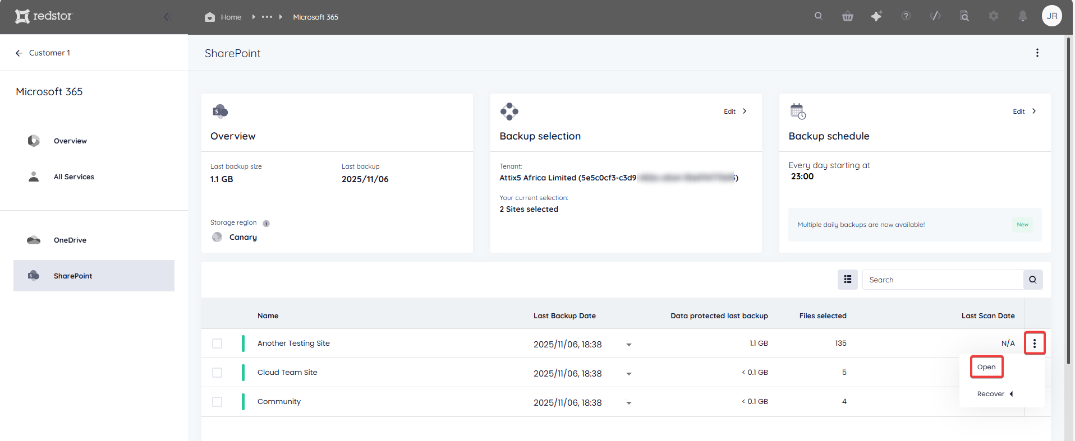The width and height of the screenshot is (1075, 441).
Task: Open the search icon in the top bar
Action: pyautogui.click(x=819, y=16)
